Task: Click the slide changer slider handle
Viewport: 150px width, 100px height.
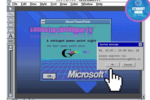Action: [11, 50]
